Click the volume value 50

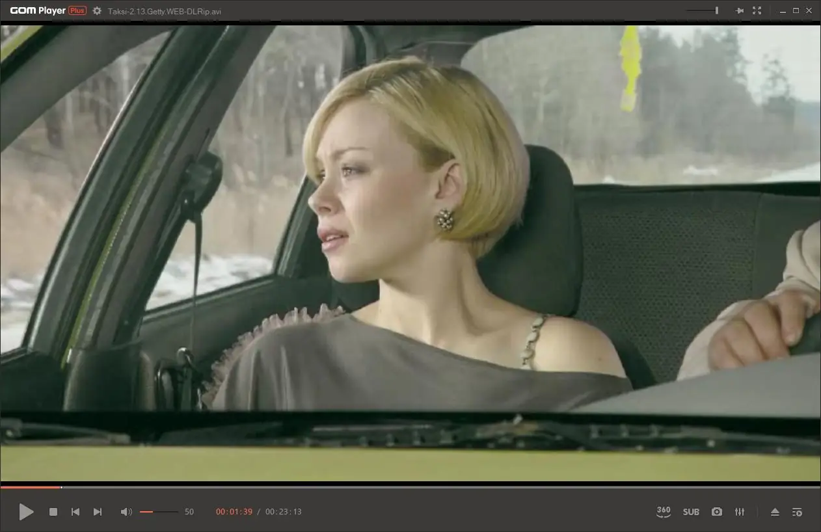pyautogui.click(x=189, y=512)
